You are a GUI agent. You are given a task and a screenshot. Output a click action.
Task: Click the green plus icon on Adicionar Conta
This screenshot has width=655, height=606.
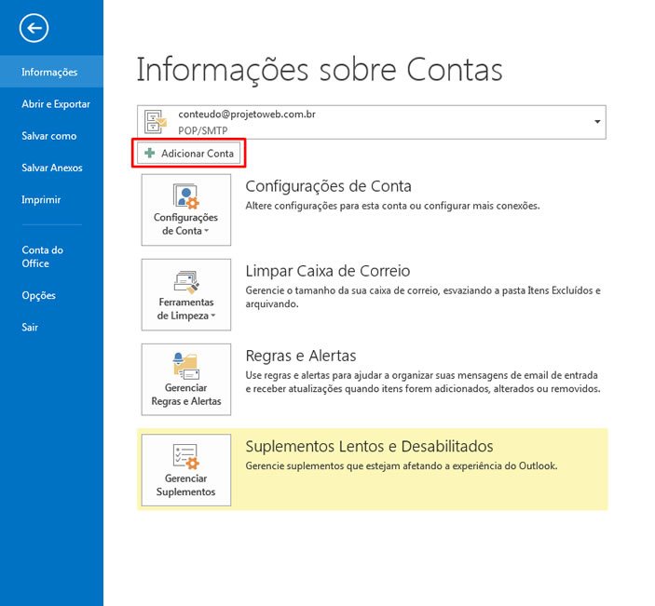[x=150, y=154]
